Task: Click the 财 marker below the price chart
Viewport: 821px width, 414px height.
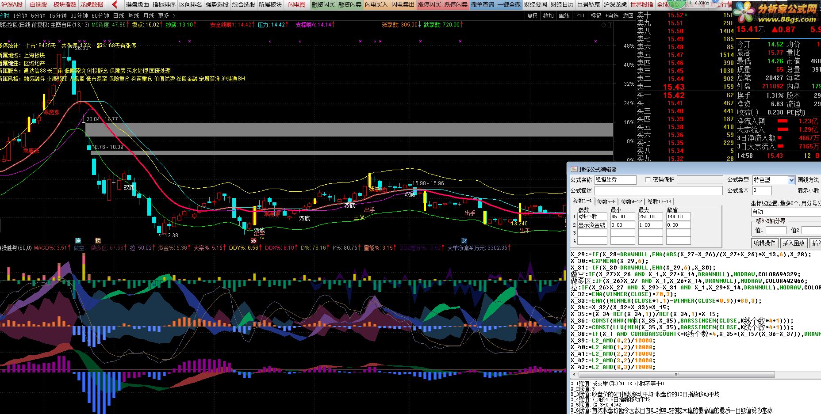Action: pos(464,241)
